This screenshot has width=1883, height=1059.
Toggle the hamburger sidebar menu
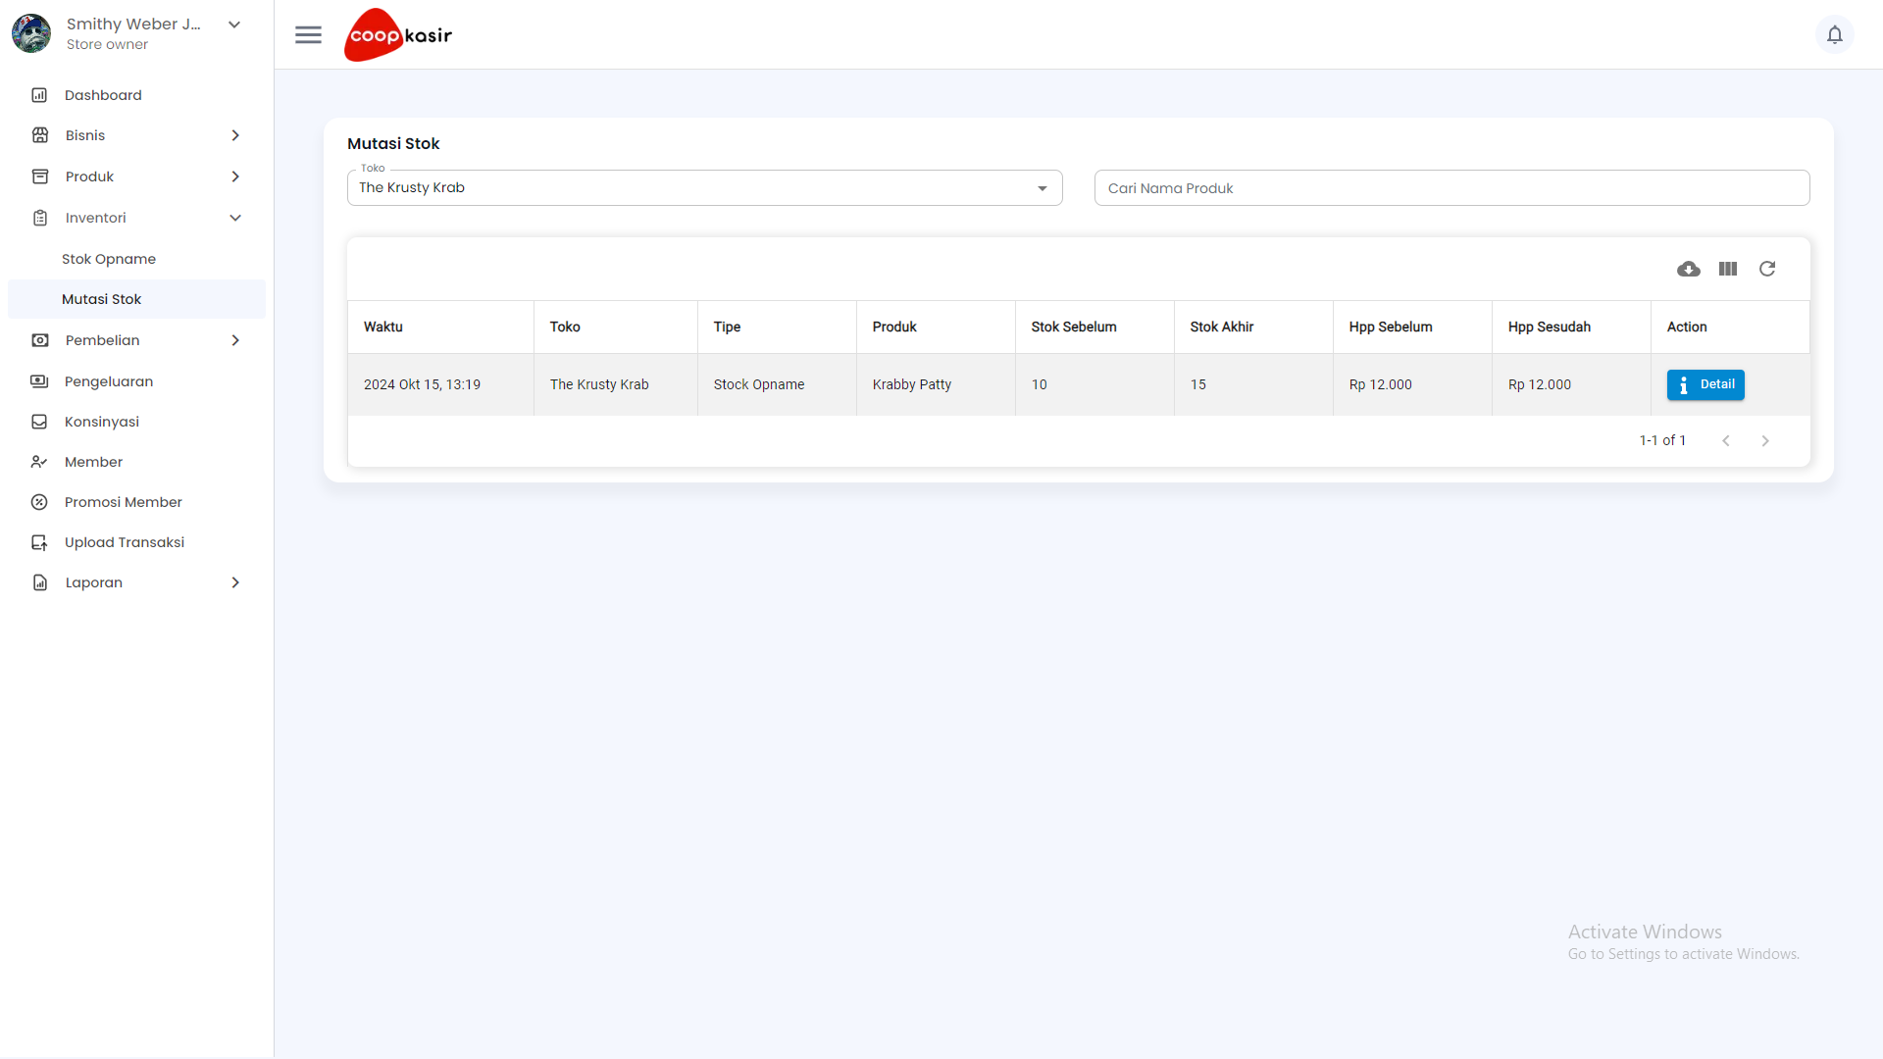point(308,35)
